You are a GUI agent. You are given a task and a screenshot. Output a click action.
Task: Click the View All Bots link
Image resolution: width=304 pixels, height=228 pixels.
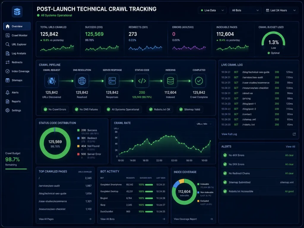107,219
